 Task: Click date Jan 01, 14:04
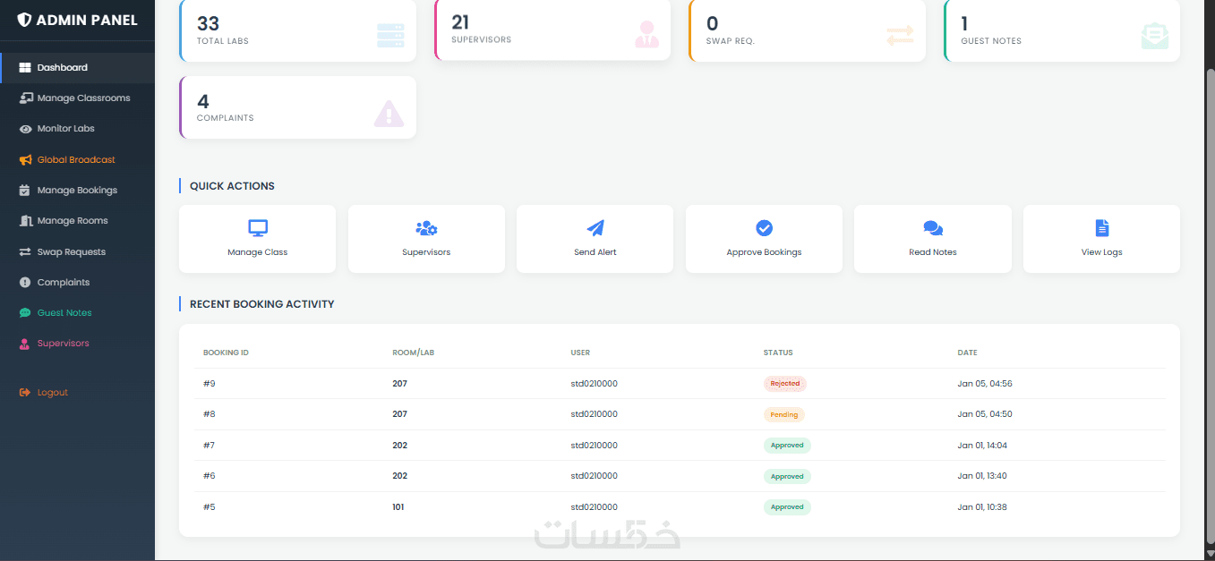pos(982,446)
